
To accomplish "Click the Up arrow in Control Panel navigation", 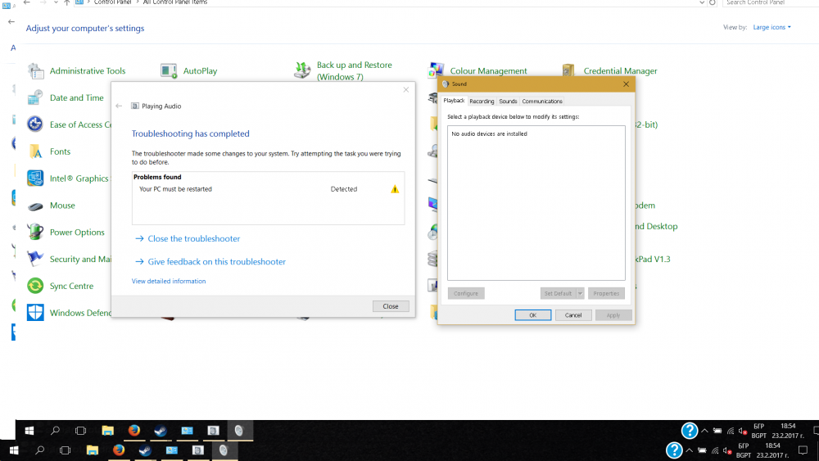I will click(x=67, y=2).
